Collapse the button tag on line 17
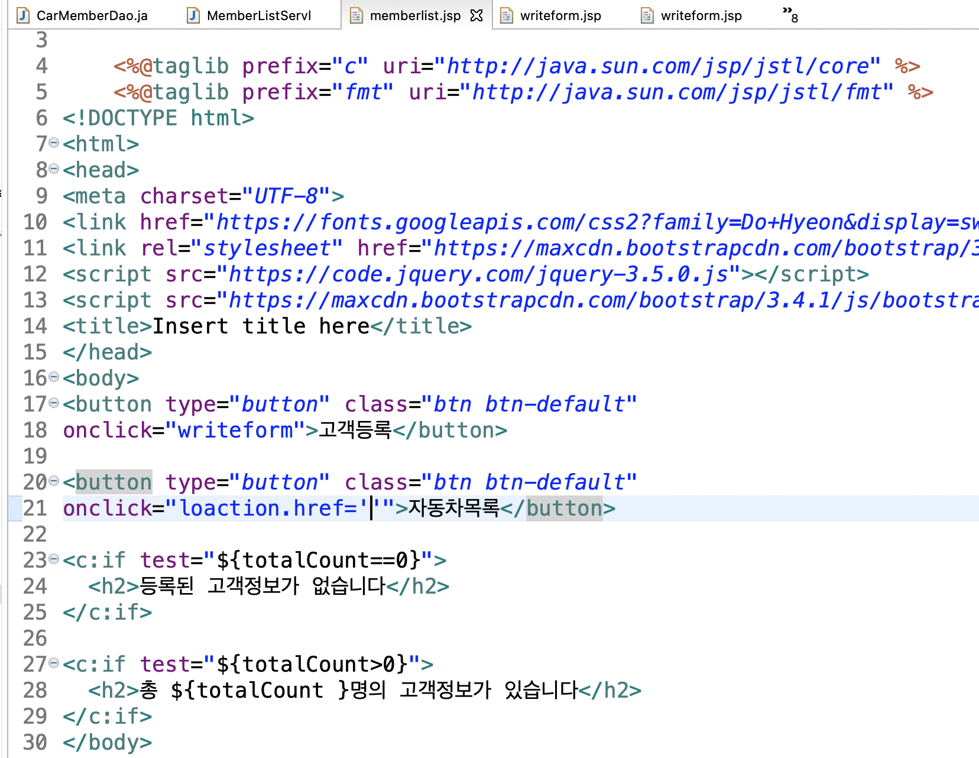 (x=54, y=403)
